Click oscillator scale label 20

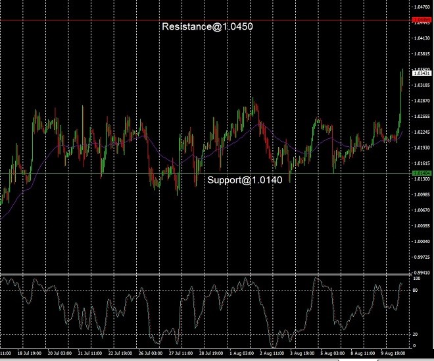[x=415, y=335]
